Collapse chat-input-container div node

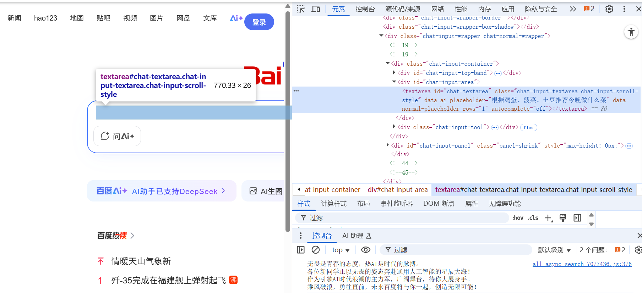(x=388, y=63)
